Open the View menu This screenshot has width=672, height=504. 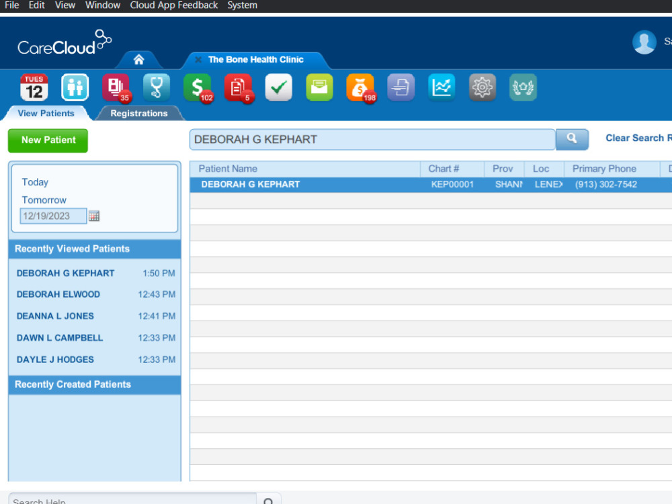pyautogui.click(x=65, y=5)
